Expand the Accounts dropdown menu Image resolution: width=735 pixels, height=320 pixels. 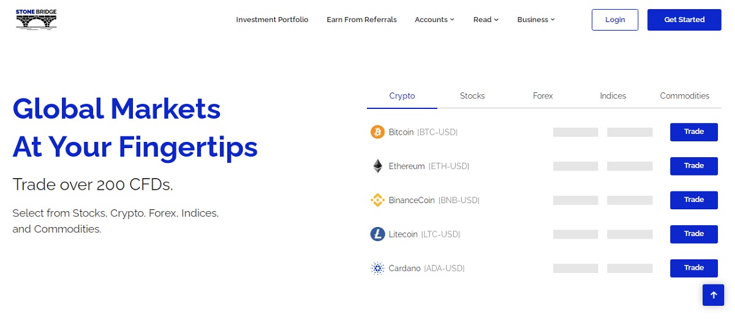(x=434, y=20)
